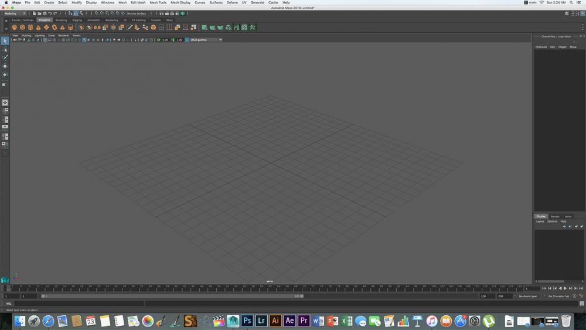586x330 pixels.
Task: Open animation preferences icon near Character Set
Action: [x=581, y=296]
